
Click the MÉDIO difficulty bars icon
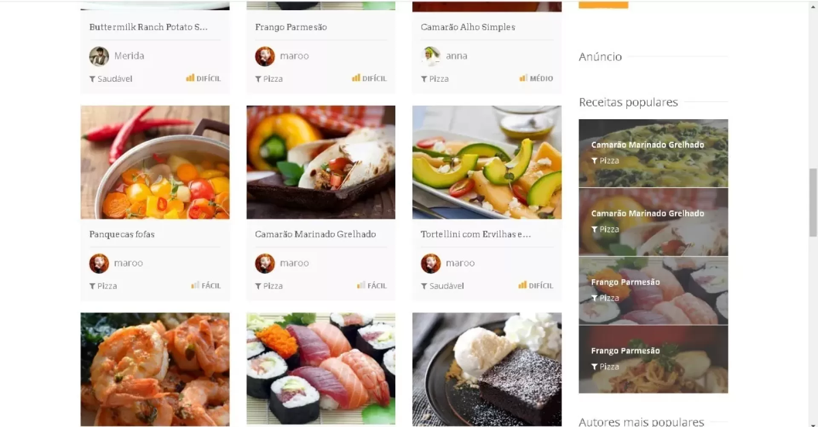(524, 78)
